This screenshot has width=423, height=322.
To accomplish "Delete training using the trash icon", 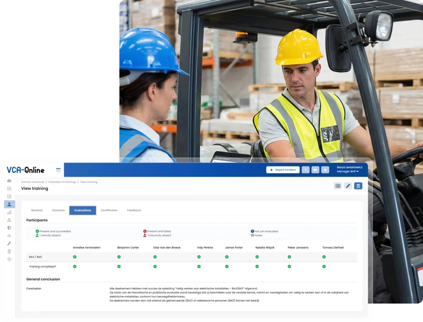I will click(358, 186).
